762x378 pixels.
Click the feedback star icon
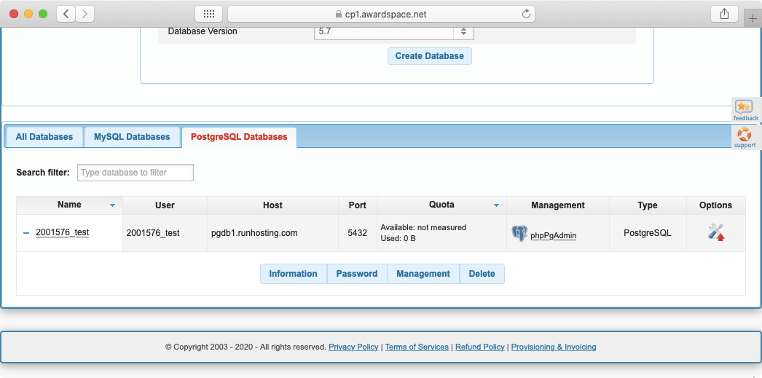[744, 107]
